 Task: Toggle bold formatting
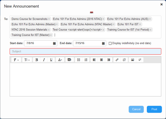click(37, 60)
